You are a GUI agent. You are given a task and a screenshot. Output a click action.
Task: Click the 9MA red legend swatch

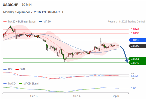tap(17, 69)
